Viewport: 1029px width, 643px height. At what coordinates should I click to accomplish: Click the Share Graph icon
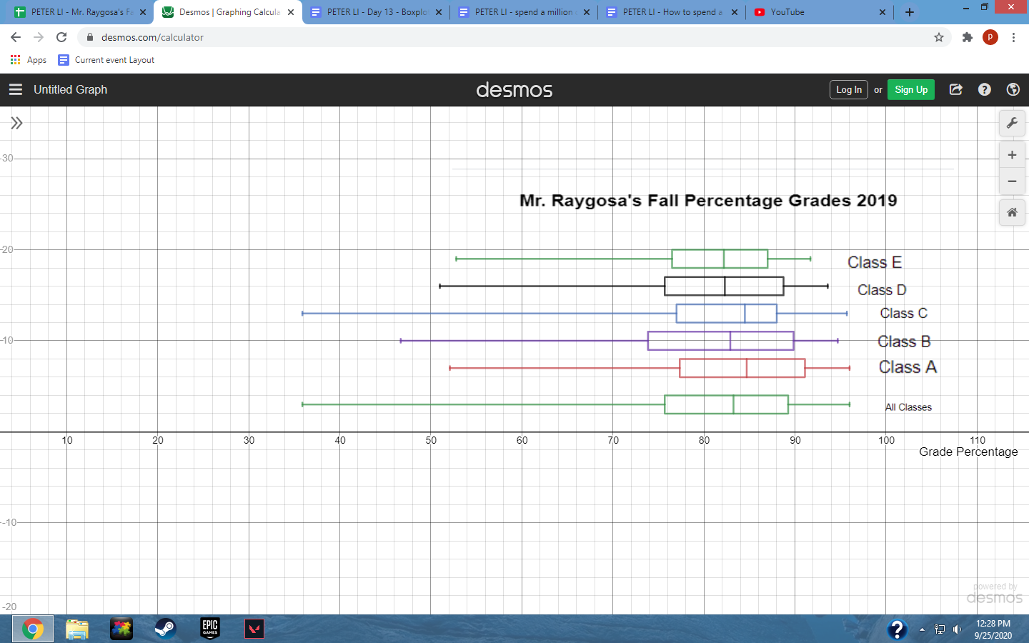pos(955,89)
